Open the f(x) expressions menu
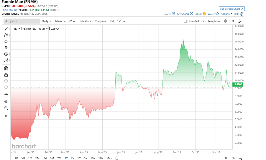266x160 pixels. [112, 21]
